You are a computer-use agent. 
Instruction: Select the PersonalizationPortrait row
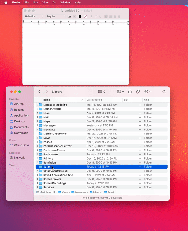(102, 146)
